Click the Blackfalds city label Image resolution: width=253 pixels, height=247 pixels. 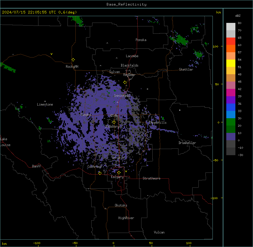129,65
